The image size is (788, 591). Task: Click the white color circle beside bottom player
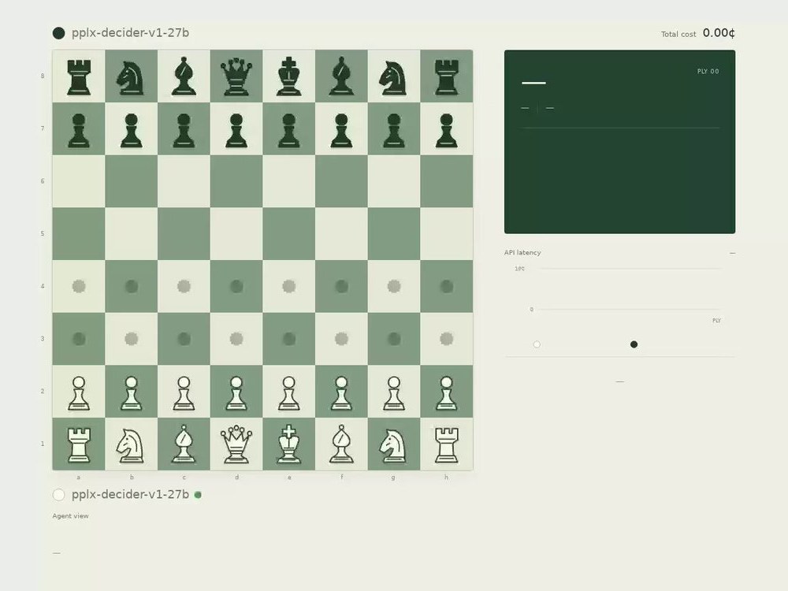tap(59, 495)
